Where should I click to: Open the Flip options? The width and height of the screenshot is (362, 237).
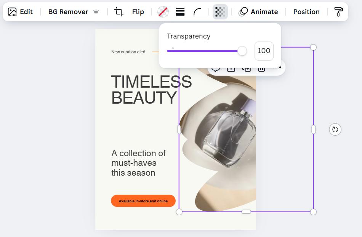point(138,12)
